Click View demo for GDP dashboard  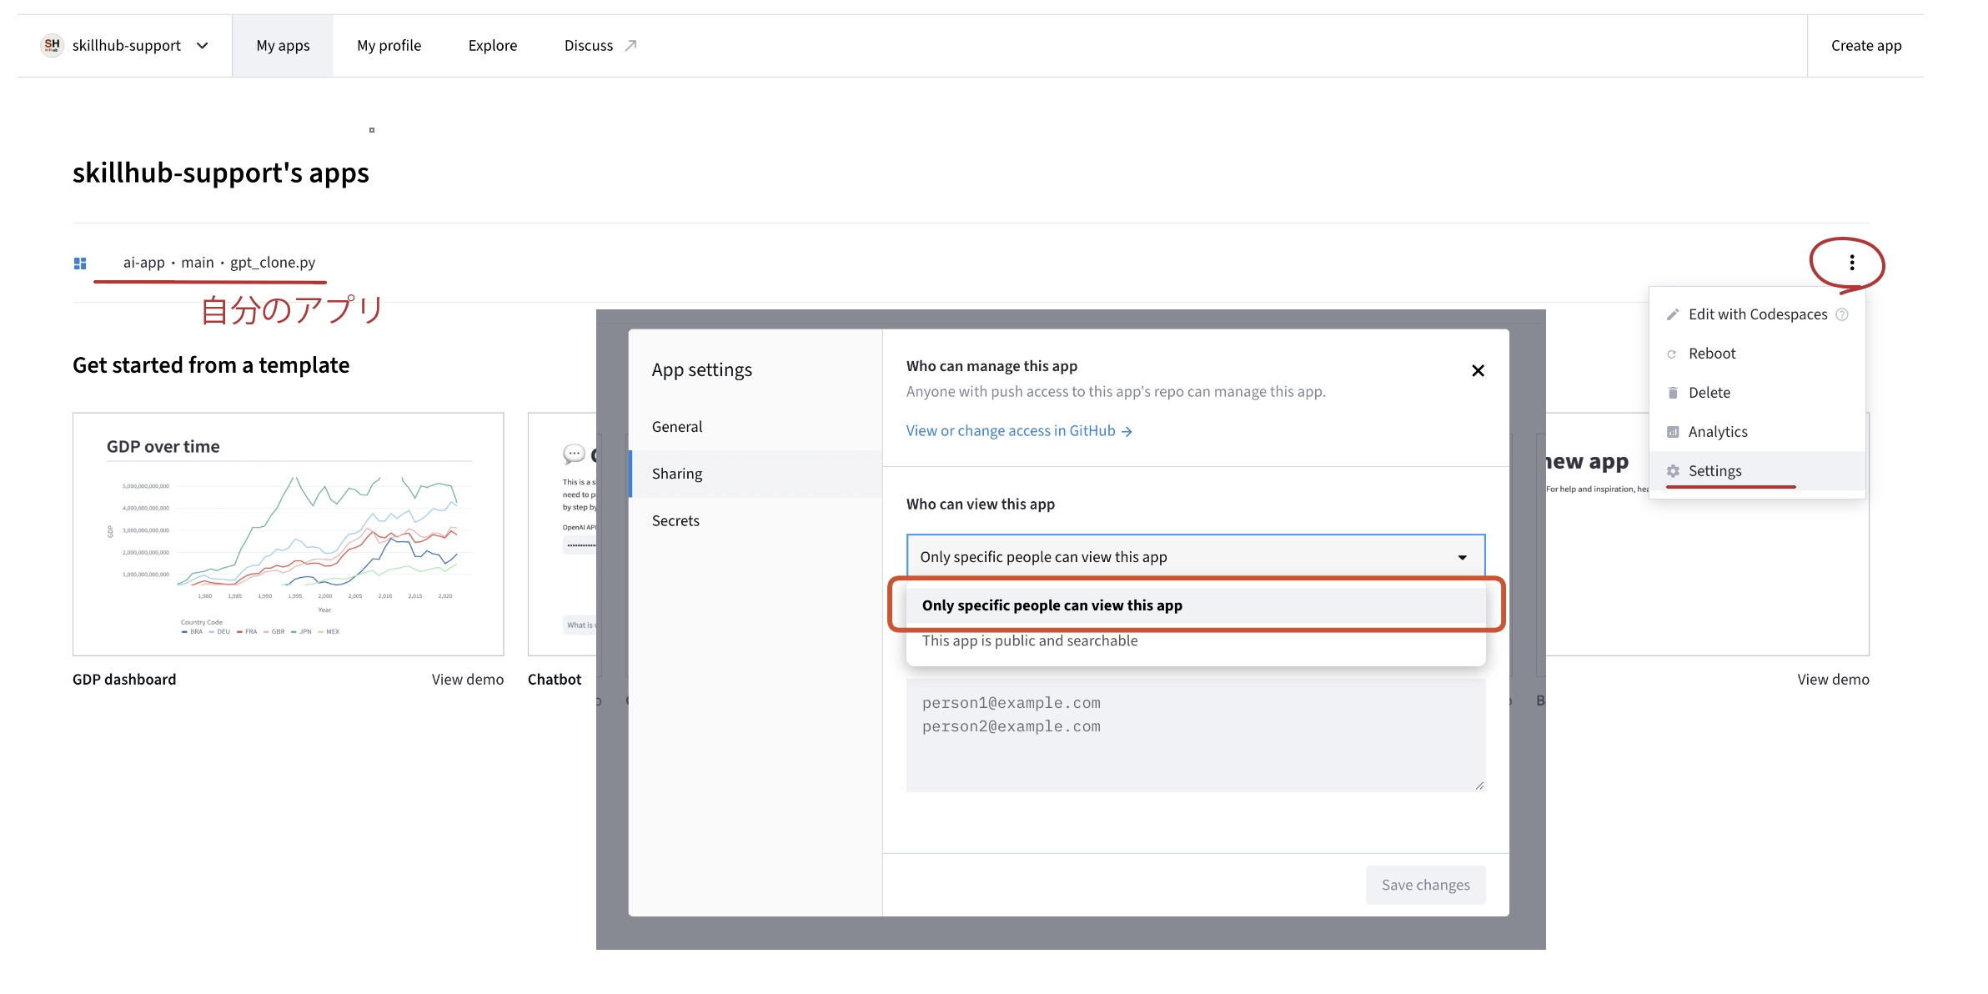[468, 680]
